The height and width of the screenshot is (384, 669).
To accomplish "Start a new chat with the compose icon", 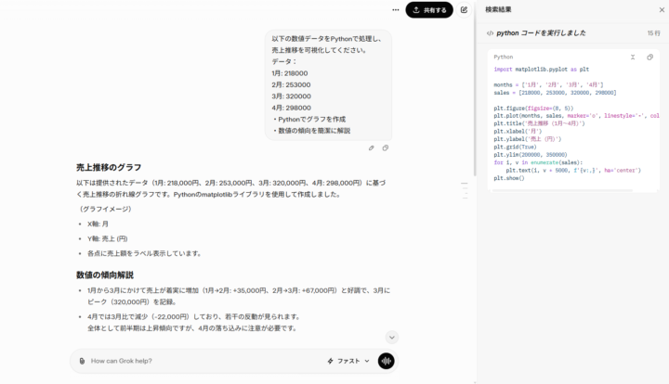I will click(464, 10).
